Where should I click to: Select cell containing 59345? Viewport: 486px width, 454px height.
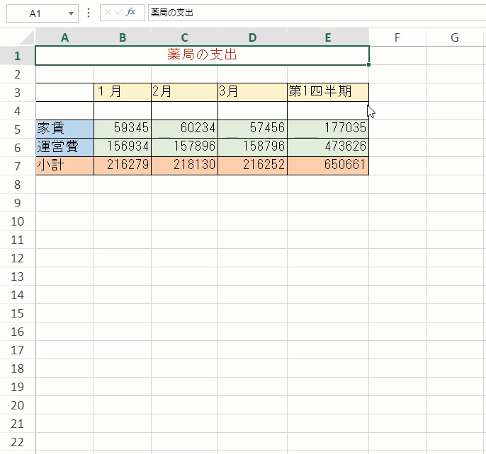tap(123, 129)
